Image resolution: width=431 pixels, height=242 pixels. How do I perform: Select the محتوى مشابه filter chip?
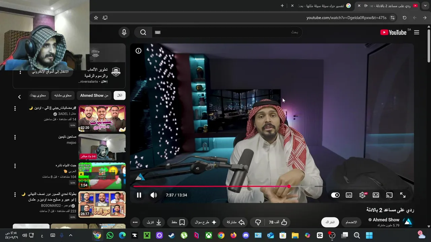pos(63,95)
